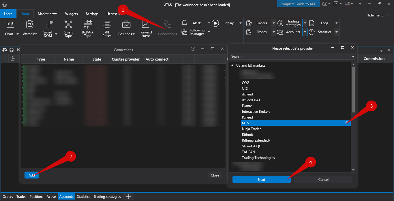The width and height of the screenshot is (394, 201).
Task: Add new bottom tab with plus
Action: 129,196
